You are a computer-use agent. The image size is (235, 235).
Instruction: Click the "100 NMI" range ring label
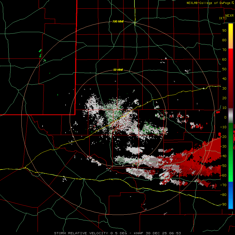coord(118,22)
